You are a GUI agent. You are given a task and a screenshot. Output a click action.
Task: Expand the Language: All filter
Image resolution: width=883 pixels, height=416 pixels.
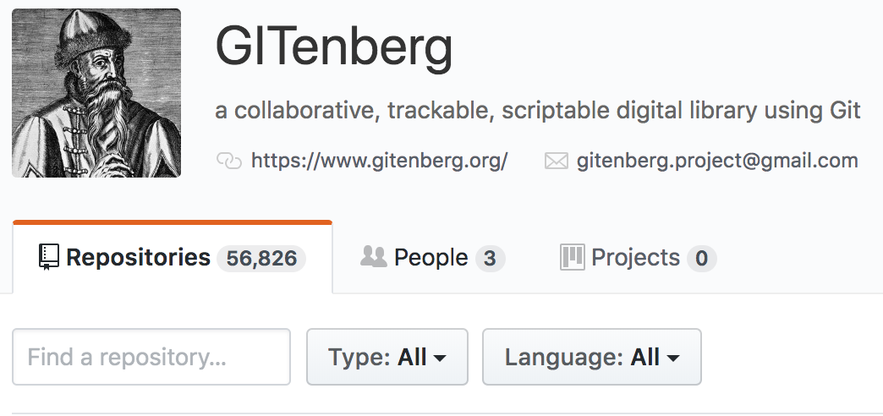point(591,357)
